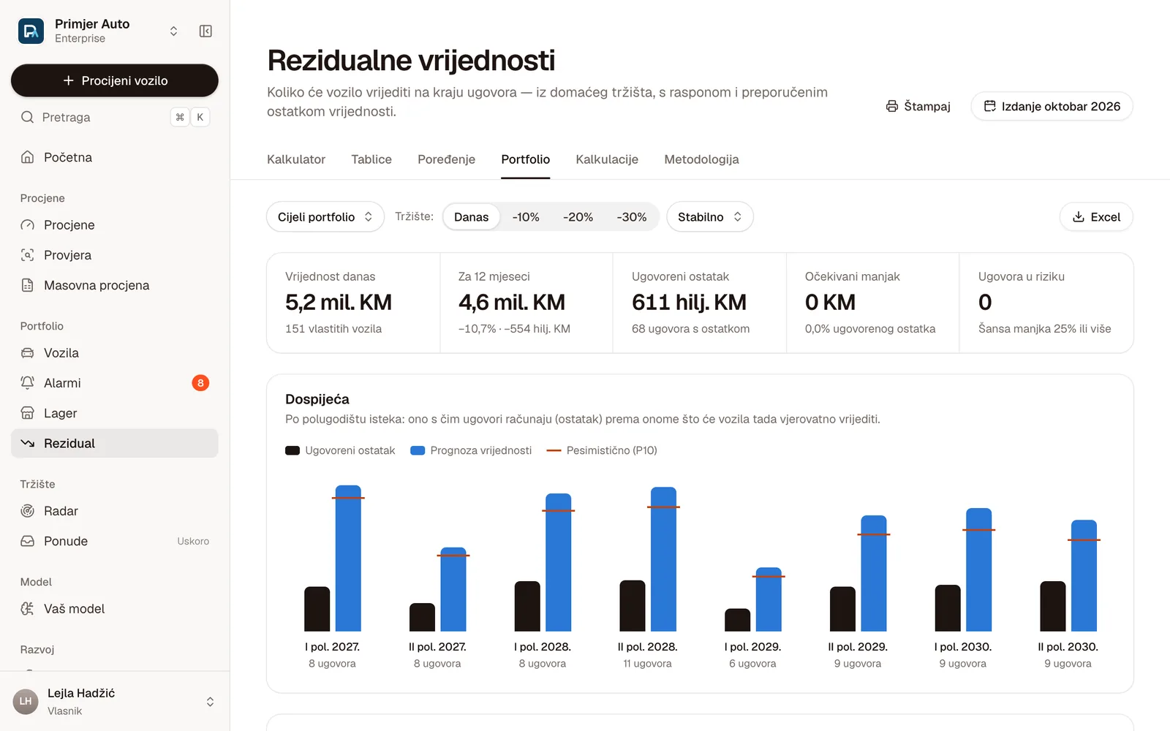Expand the Lejla Hadžić user menu

click(210, 702)
